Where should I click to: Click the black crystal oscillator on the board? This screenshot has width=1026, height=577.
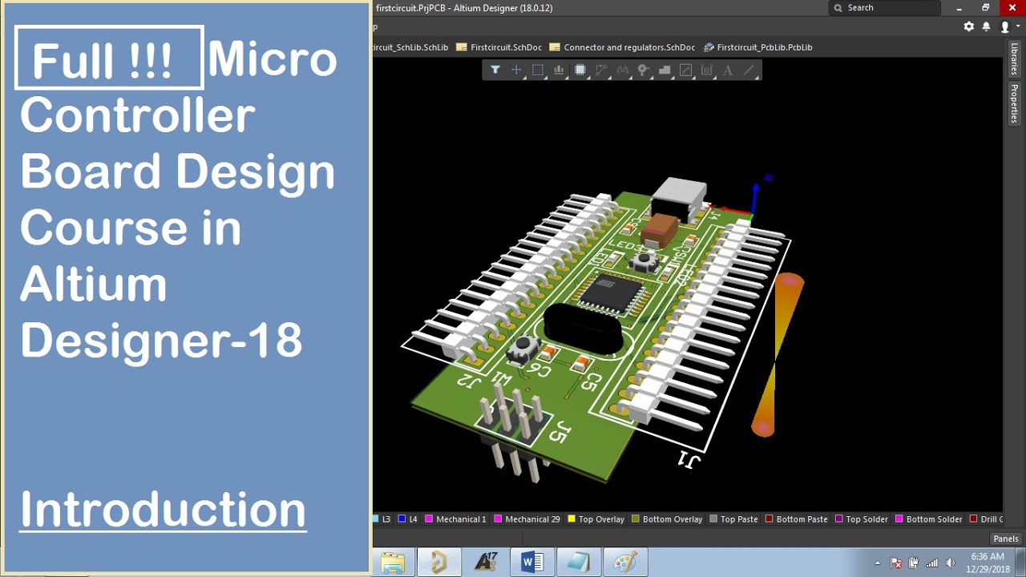pyautogui.click(x=584, y=329)
